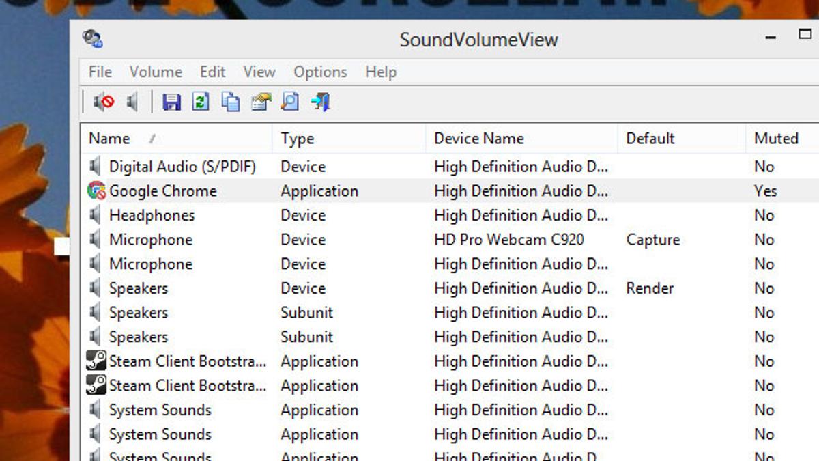Click the Device Name column header
The width and height of the screenshot is (819, 461).
(x=478, y=139)
